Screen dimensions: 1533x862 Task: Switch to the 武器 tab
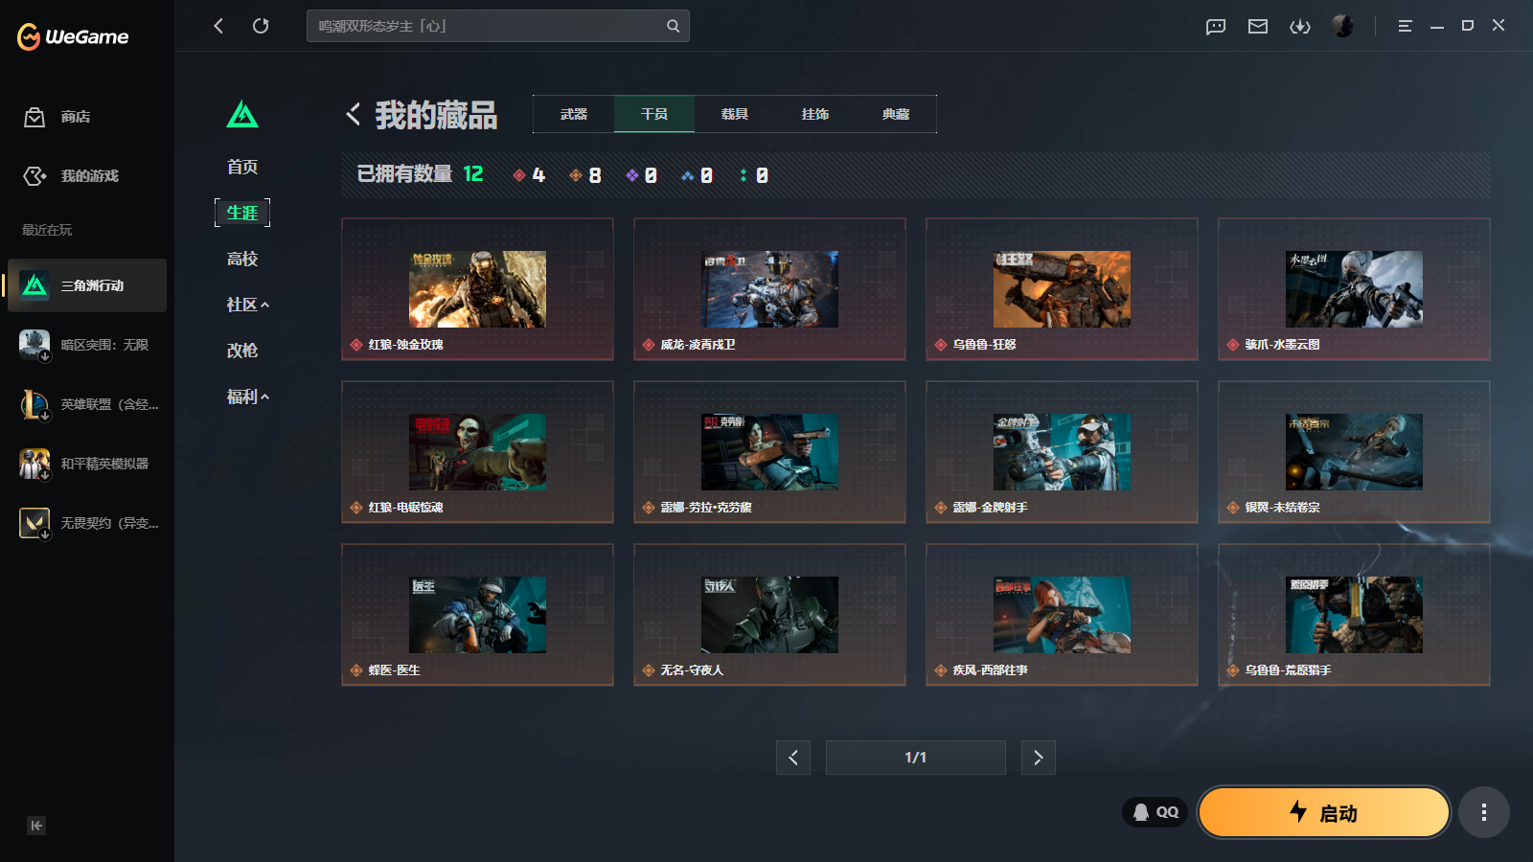pyautogui.click(x=574, y=114)
